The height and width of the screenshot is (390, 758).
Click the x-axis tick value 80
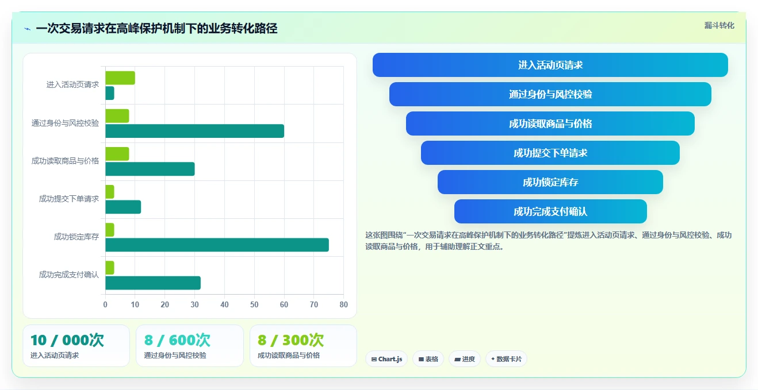coord(343,305)
